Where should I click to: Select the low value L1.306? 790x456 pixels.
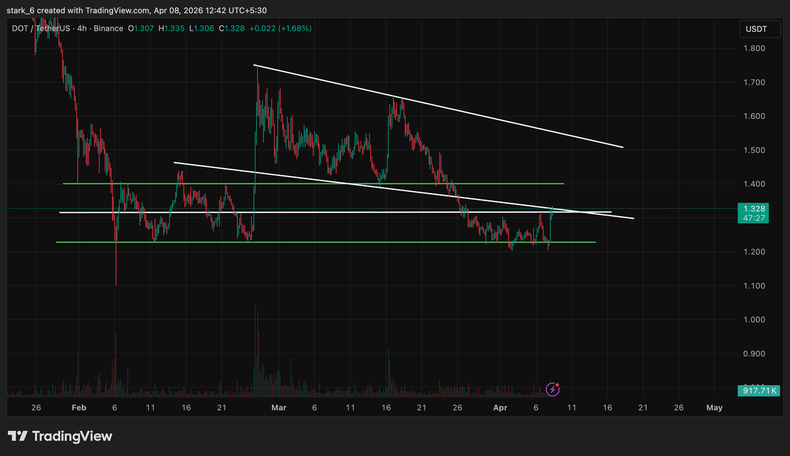[x=203, y=28]
